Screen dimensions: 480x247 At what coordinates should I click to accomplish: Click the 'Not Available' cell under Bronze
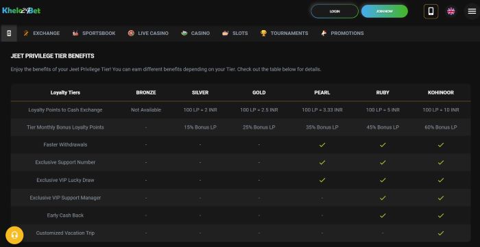(x=146, y=110)
